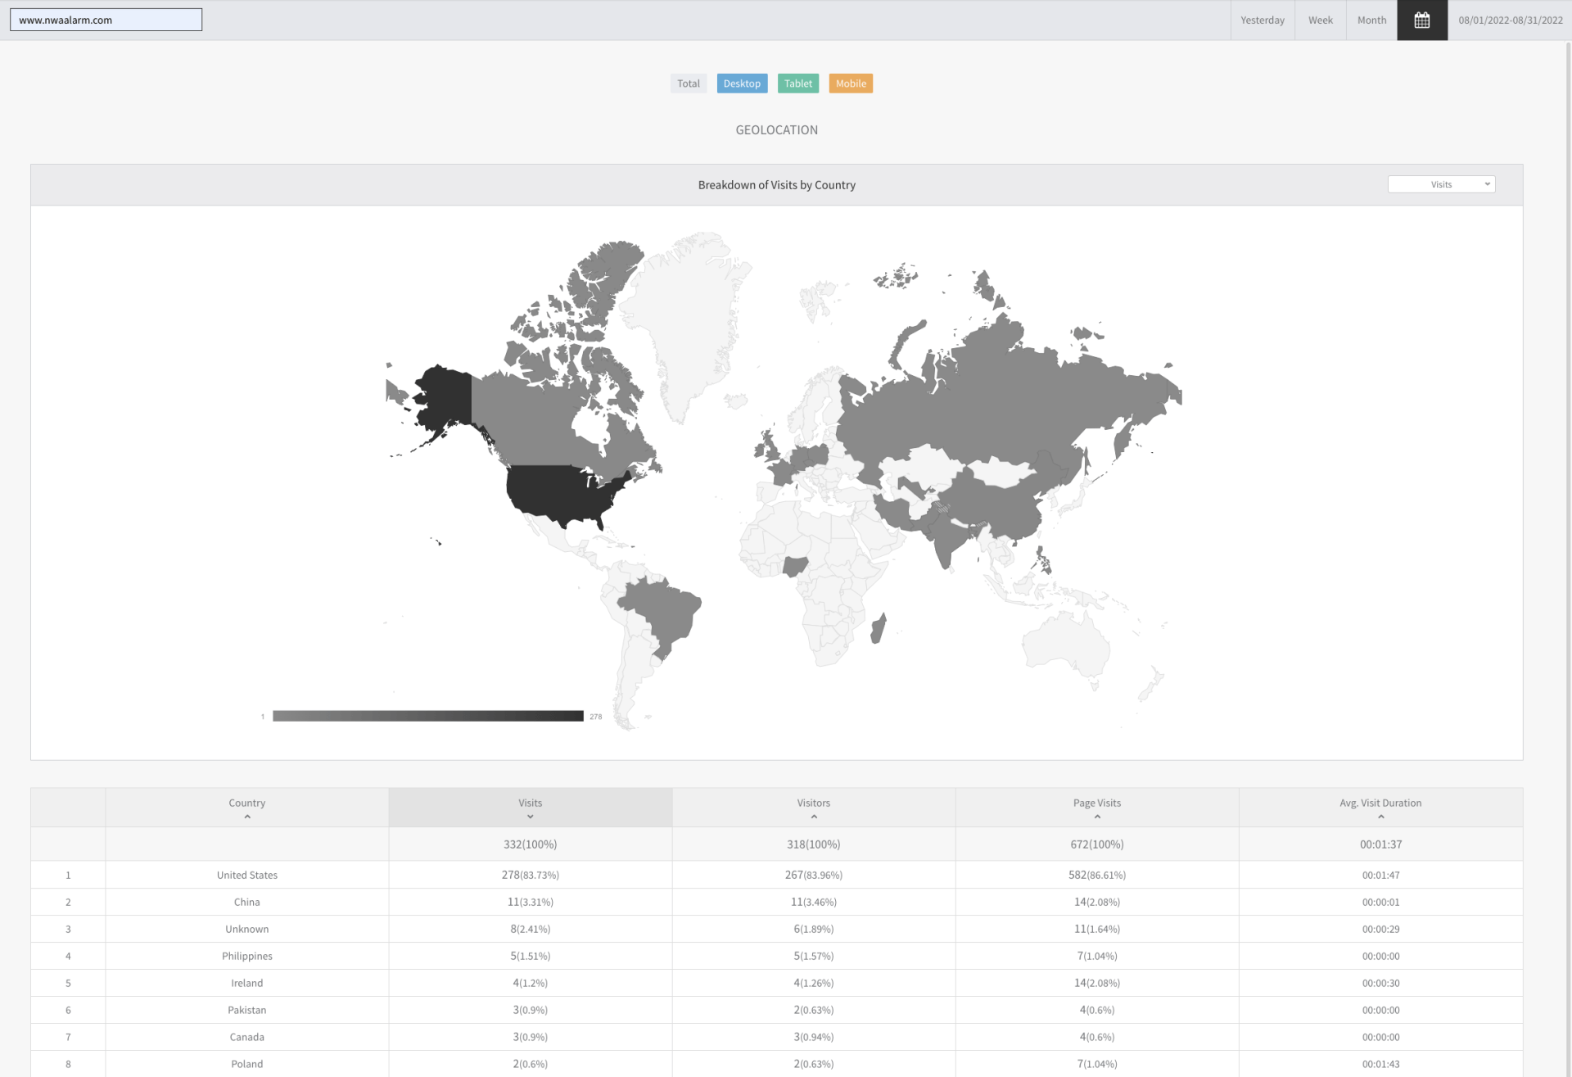Click the Page Visits sort arrow
Image resolution: width=1572 pixels, height=1077 pixels.
click(1096, 817)
